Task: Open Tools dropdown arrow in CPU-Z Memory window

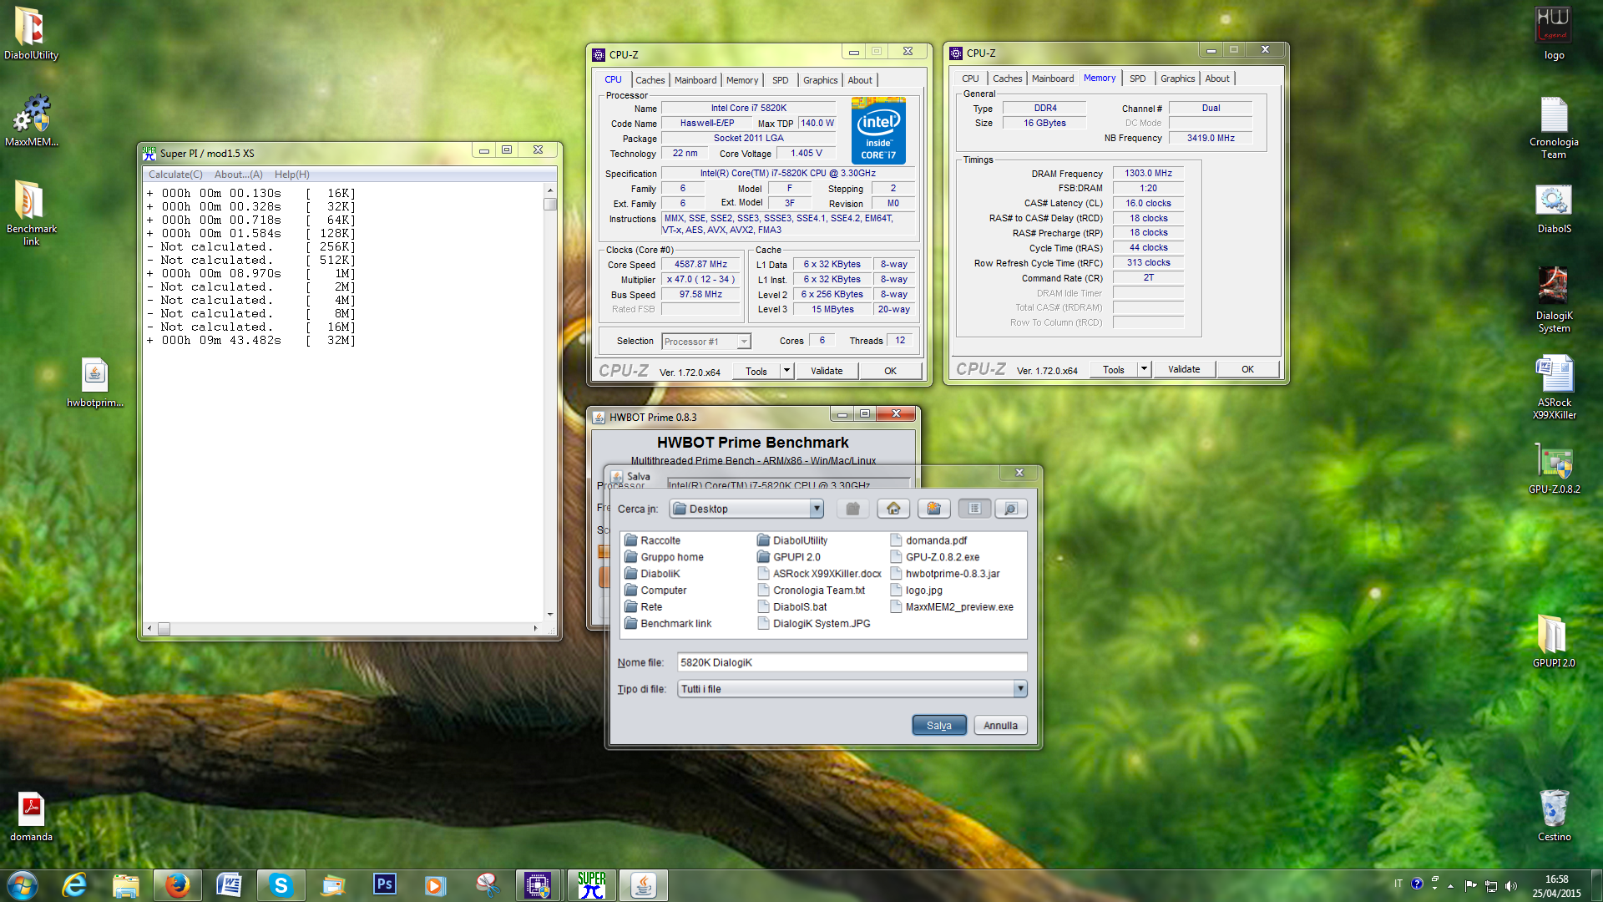Action: point(1144,369)
